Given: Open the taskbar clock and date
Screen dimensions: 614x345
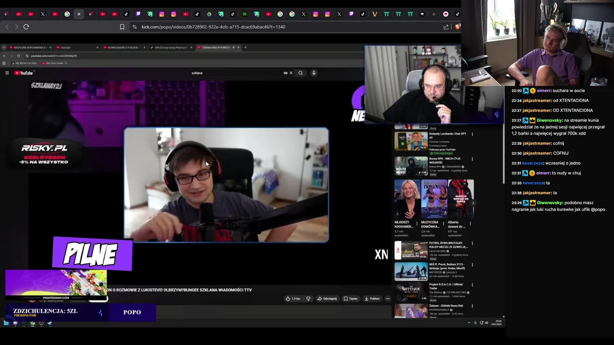Looking at the screenshot, I should pyautogui.click(x=497, y=323).
